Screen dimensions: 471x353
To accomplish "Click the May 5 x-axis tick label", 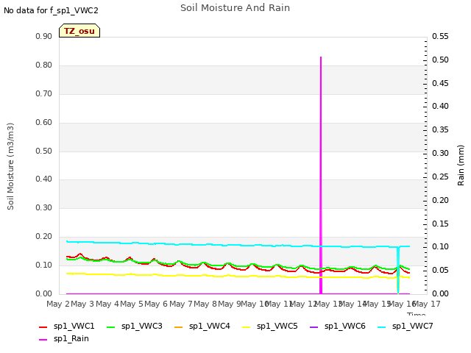I will pyautogui.click(x=132, y=304).
